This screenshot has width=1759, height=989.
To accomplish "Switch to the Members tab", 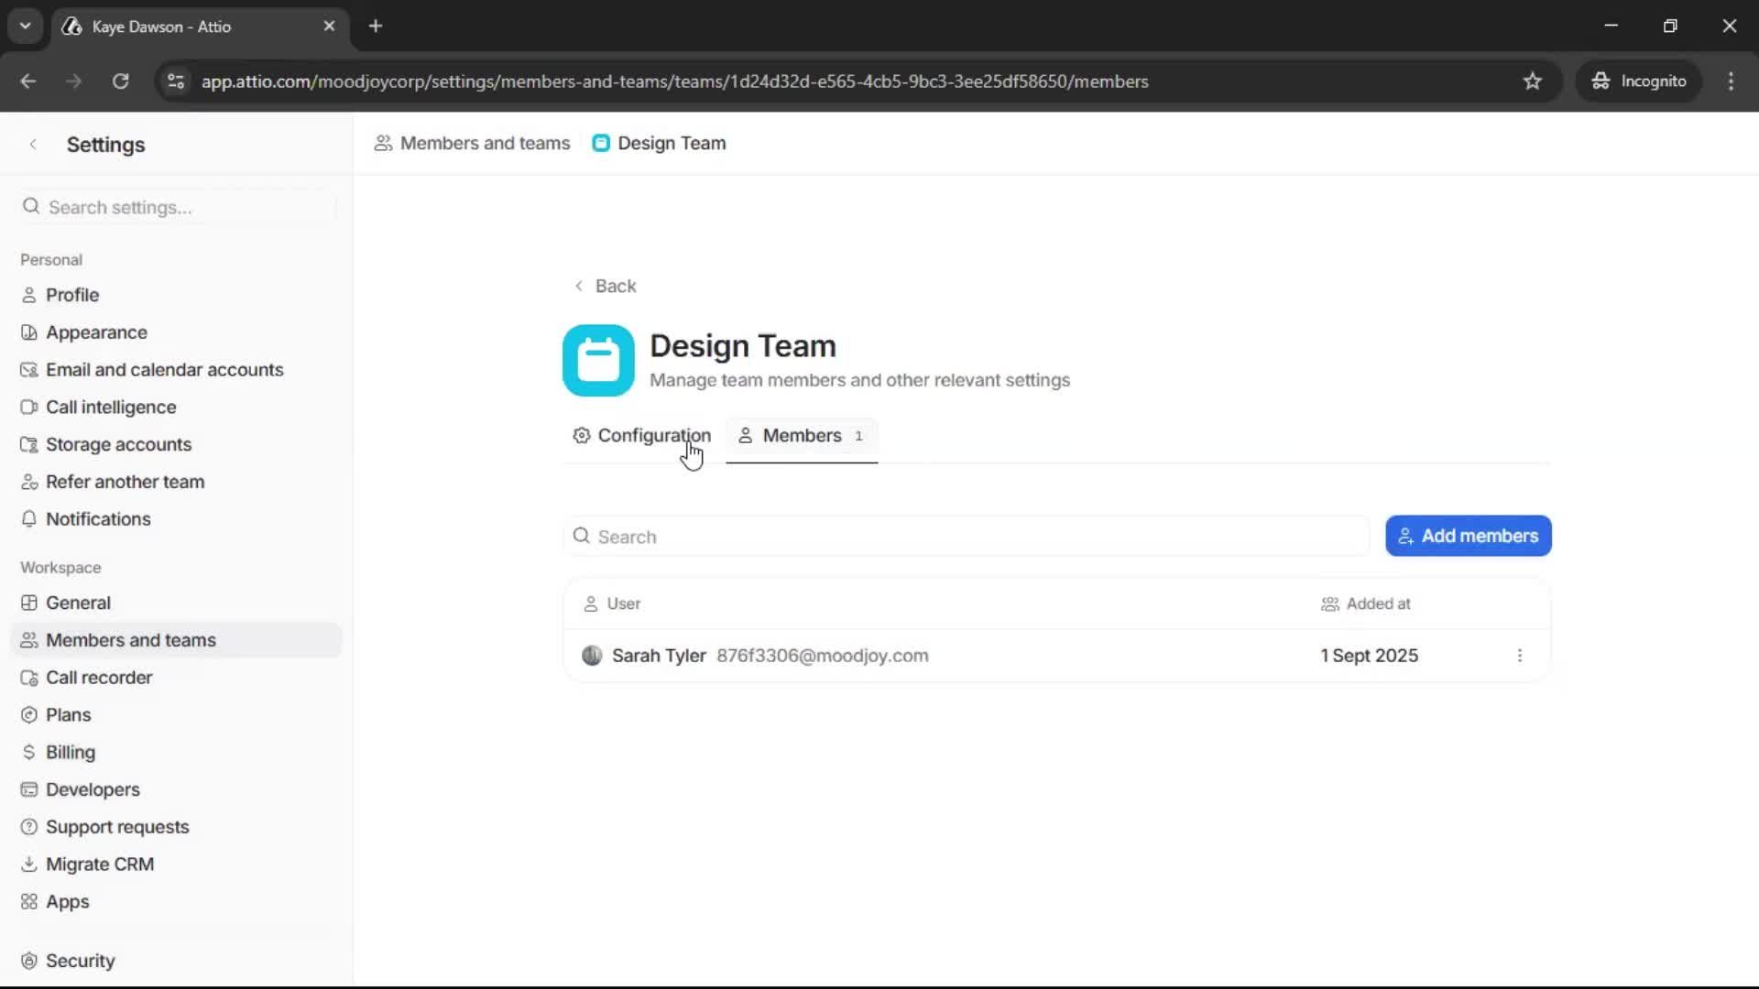I will [802, 437].
